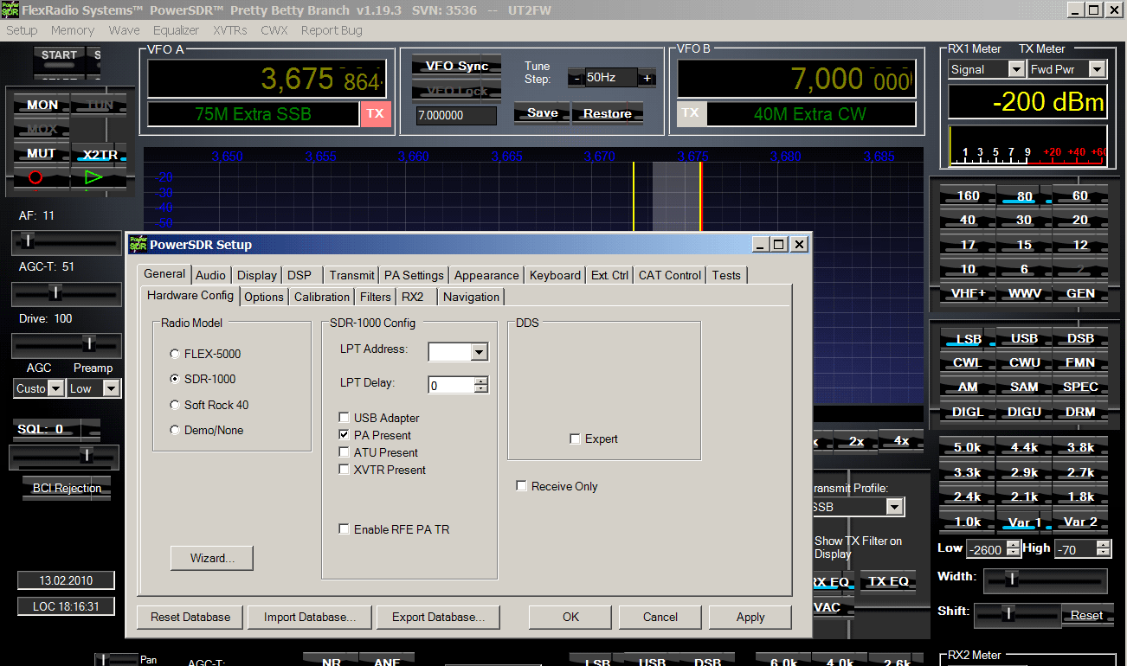Open the Equalizer menu

tap(176, 30)
